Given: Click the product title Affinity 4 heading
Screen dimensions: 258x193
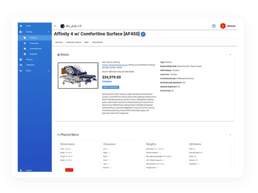Looking at the screenshot, I should tap(97, 34).
